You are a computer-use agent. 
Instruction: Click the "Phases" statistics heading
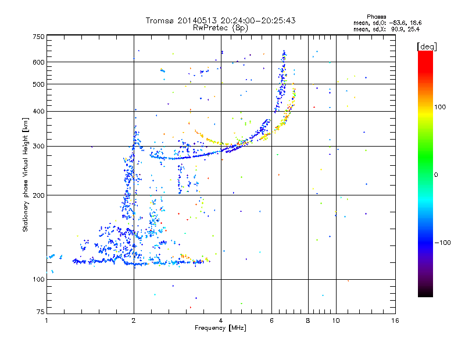pos(376,17)
